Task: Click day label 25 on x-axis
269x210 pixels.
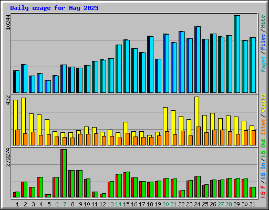Action: (205, 204)
